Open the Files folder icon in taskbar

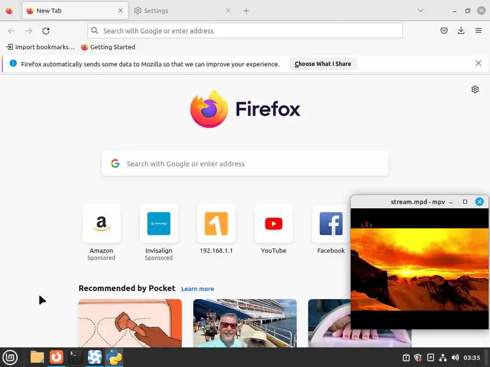coord(37,357)
